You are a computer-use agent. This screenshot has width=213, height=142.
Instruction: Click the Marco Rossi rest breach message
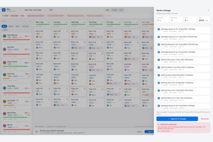pyautogui.click(x=181, y=128)
